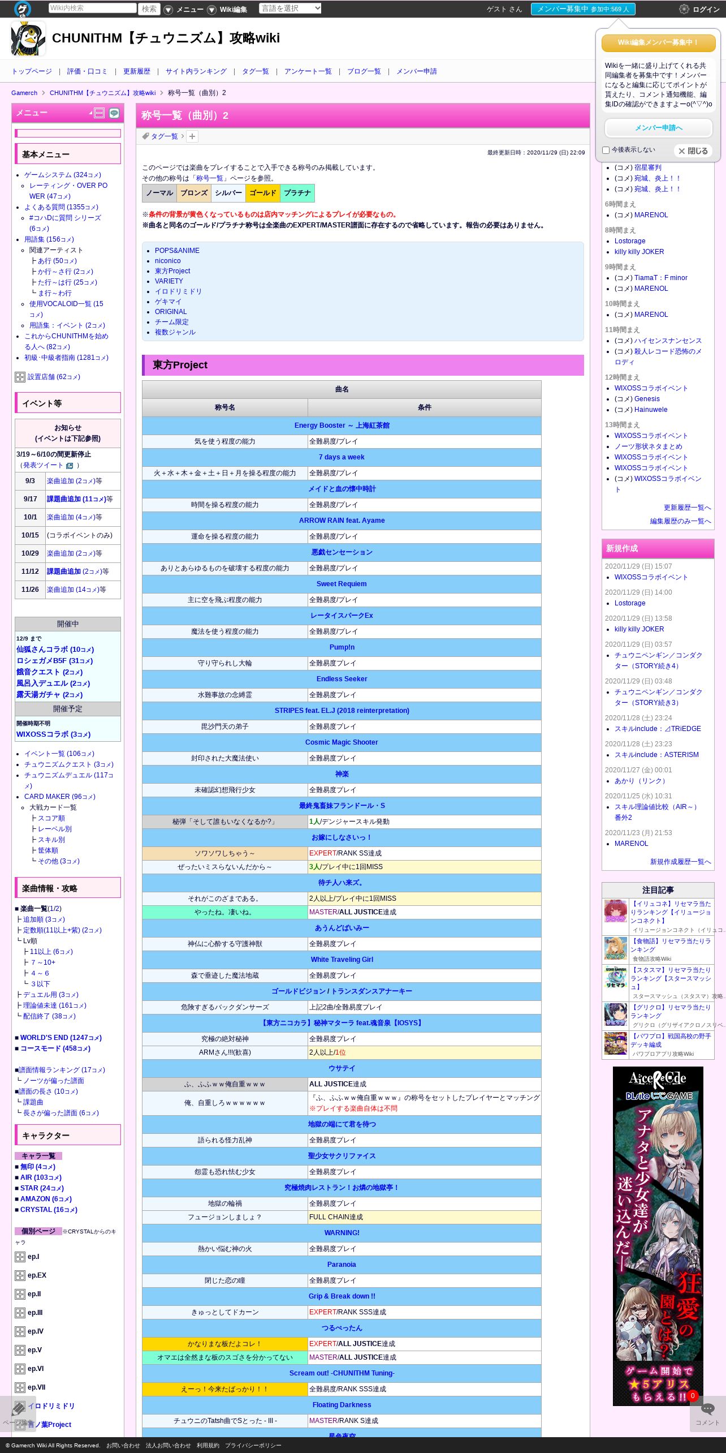Open the Gamerch breadcrumb link

[x=24, y=93]
